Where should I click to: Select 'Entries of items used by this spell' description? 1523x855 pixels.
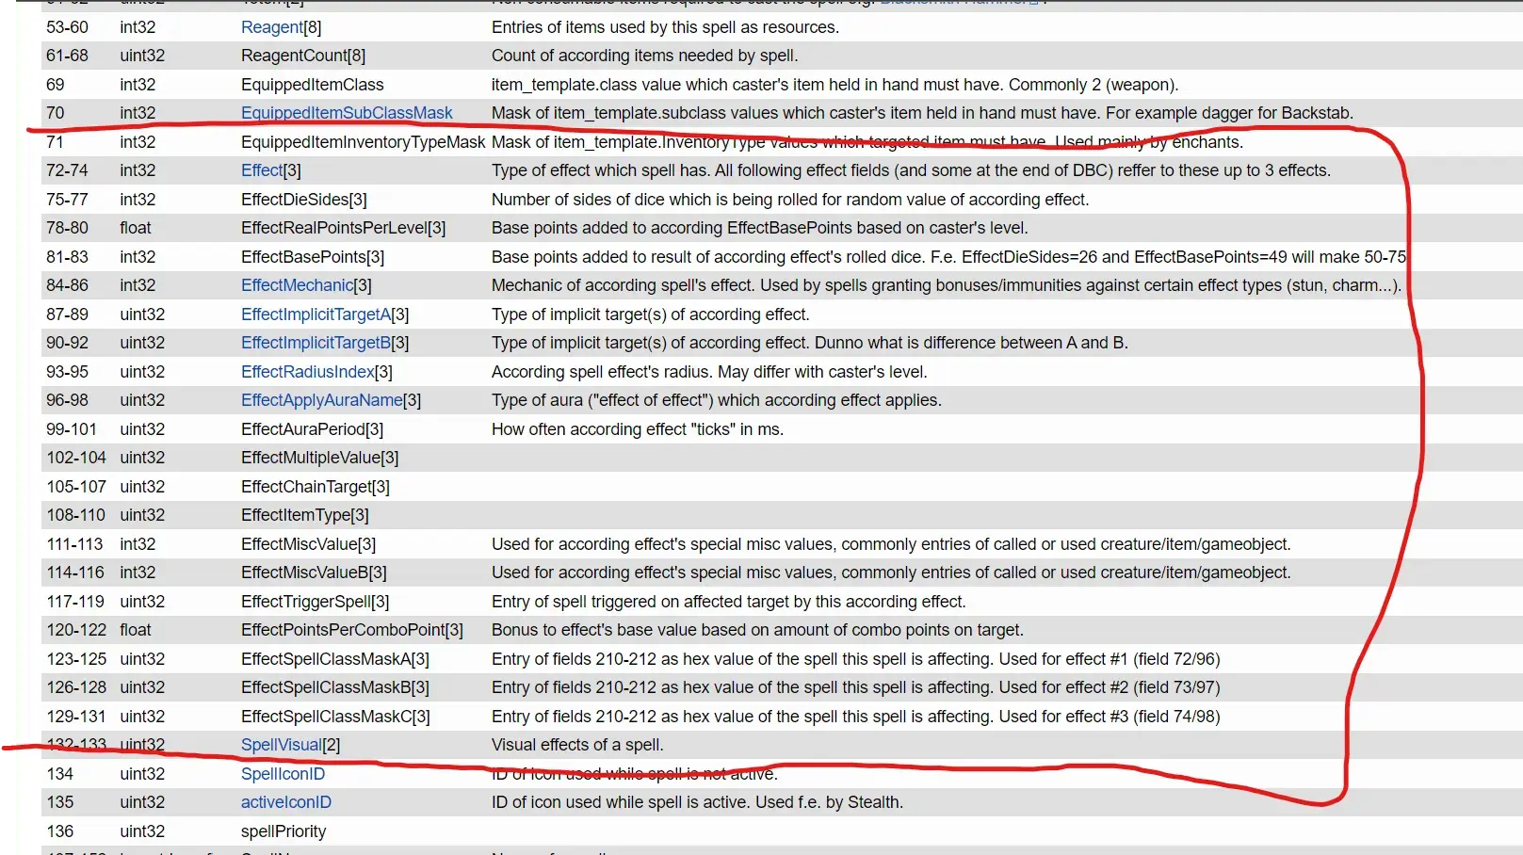pos(665,27)
